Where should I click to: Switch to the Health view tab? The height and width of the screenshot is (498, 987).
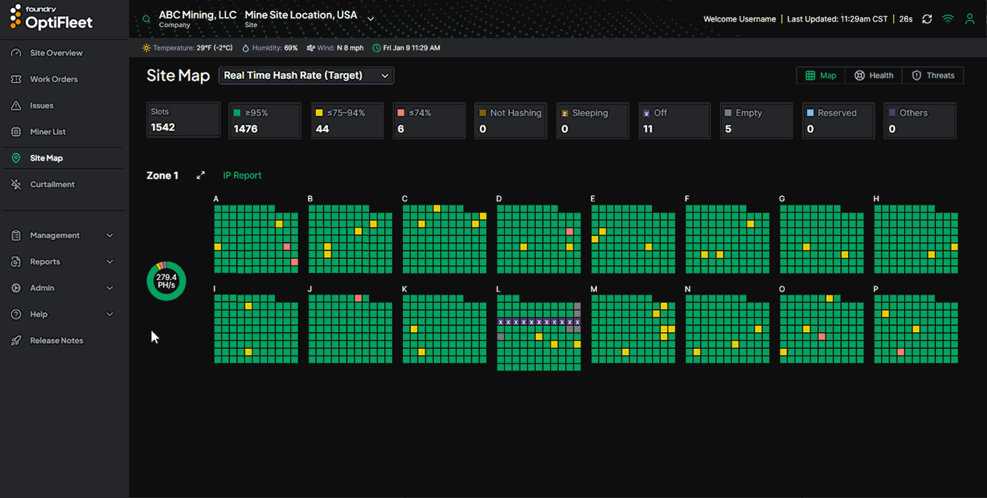(x=874, y=76)
